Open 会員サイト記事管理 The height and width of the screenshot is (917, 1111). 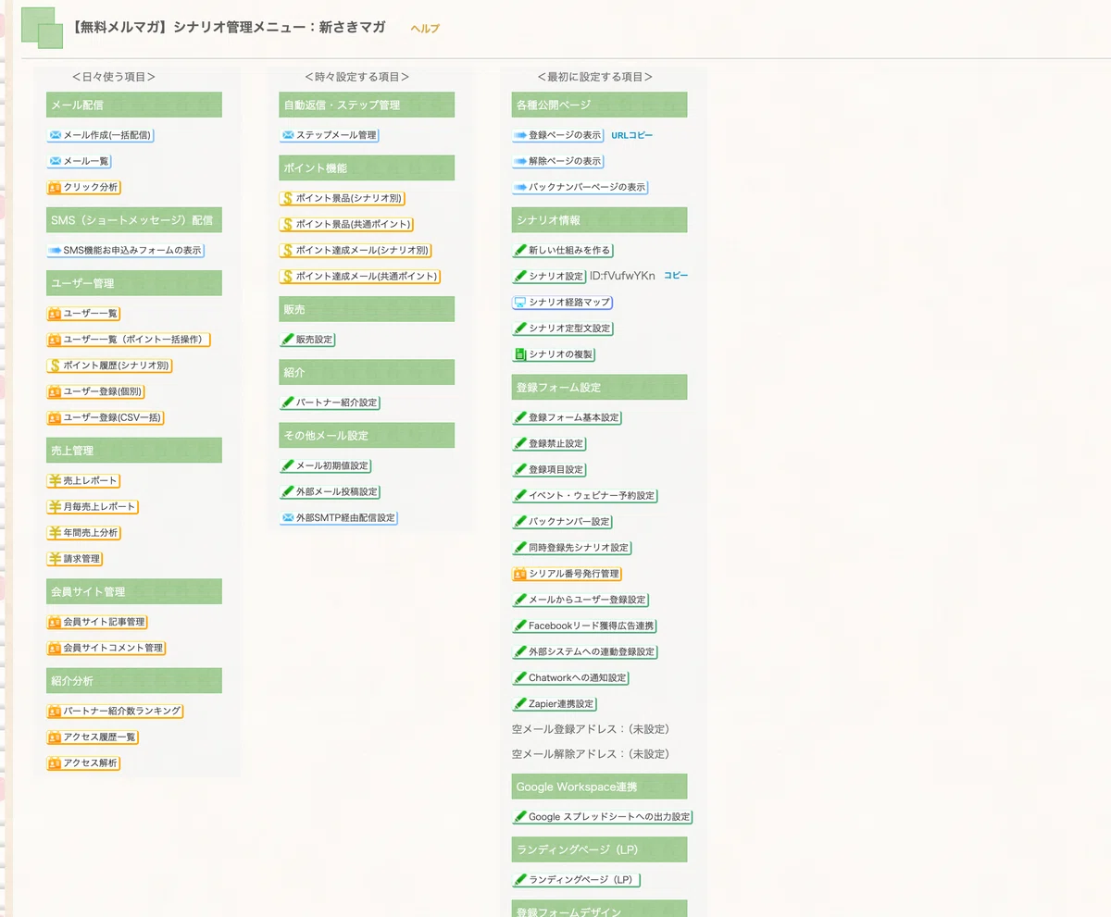[x=97, y=622]
